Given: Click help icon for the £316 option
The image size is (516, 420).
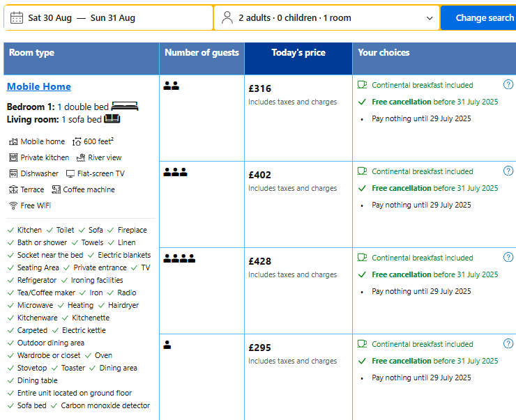Looking at the screenshot, I should (x=508, y=84).
